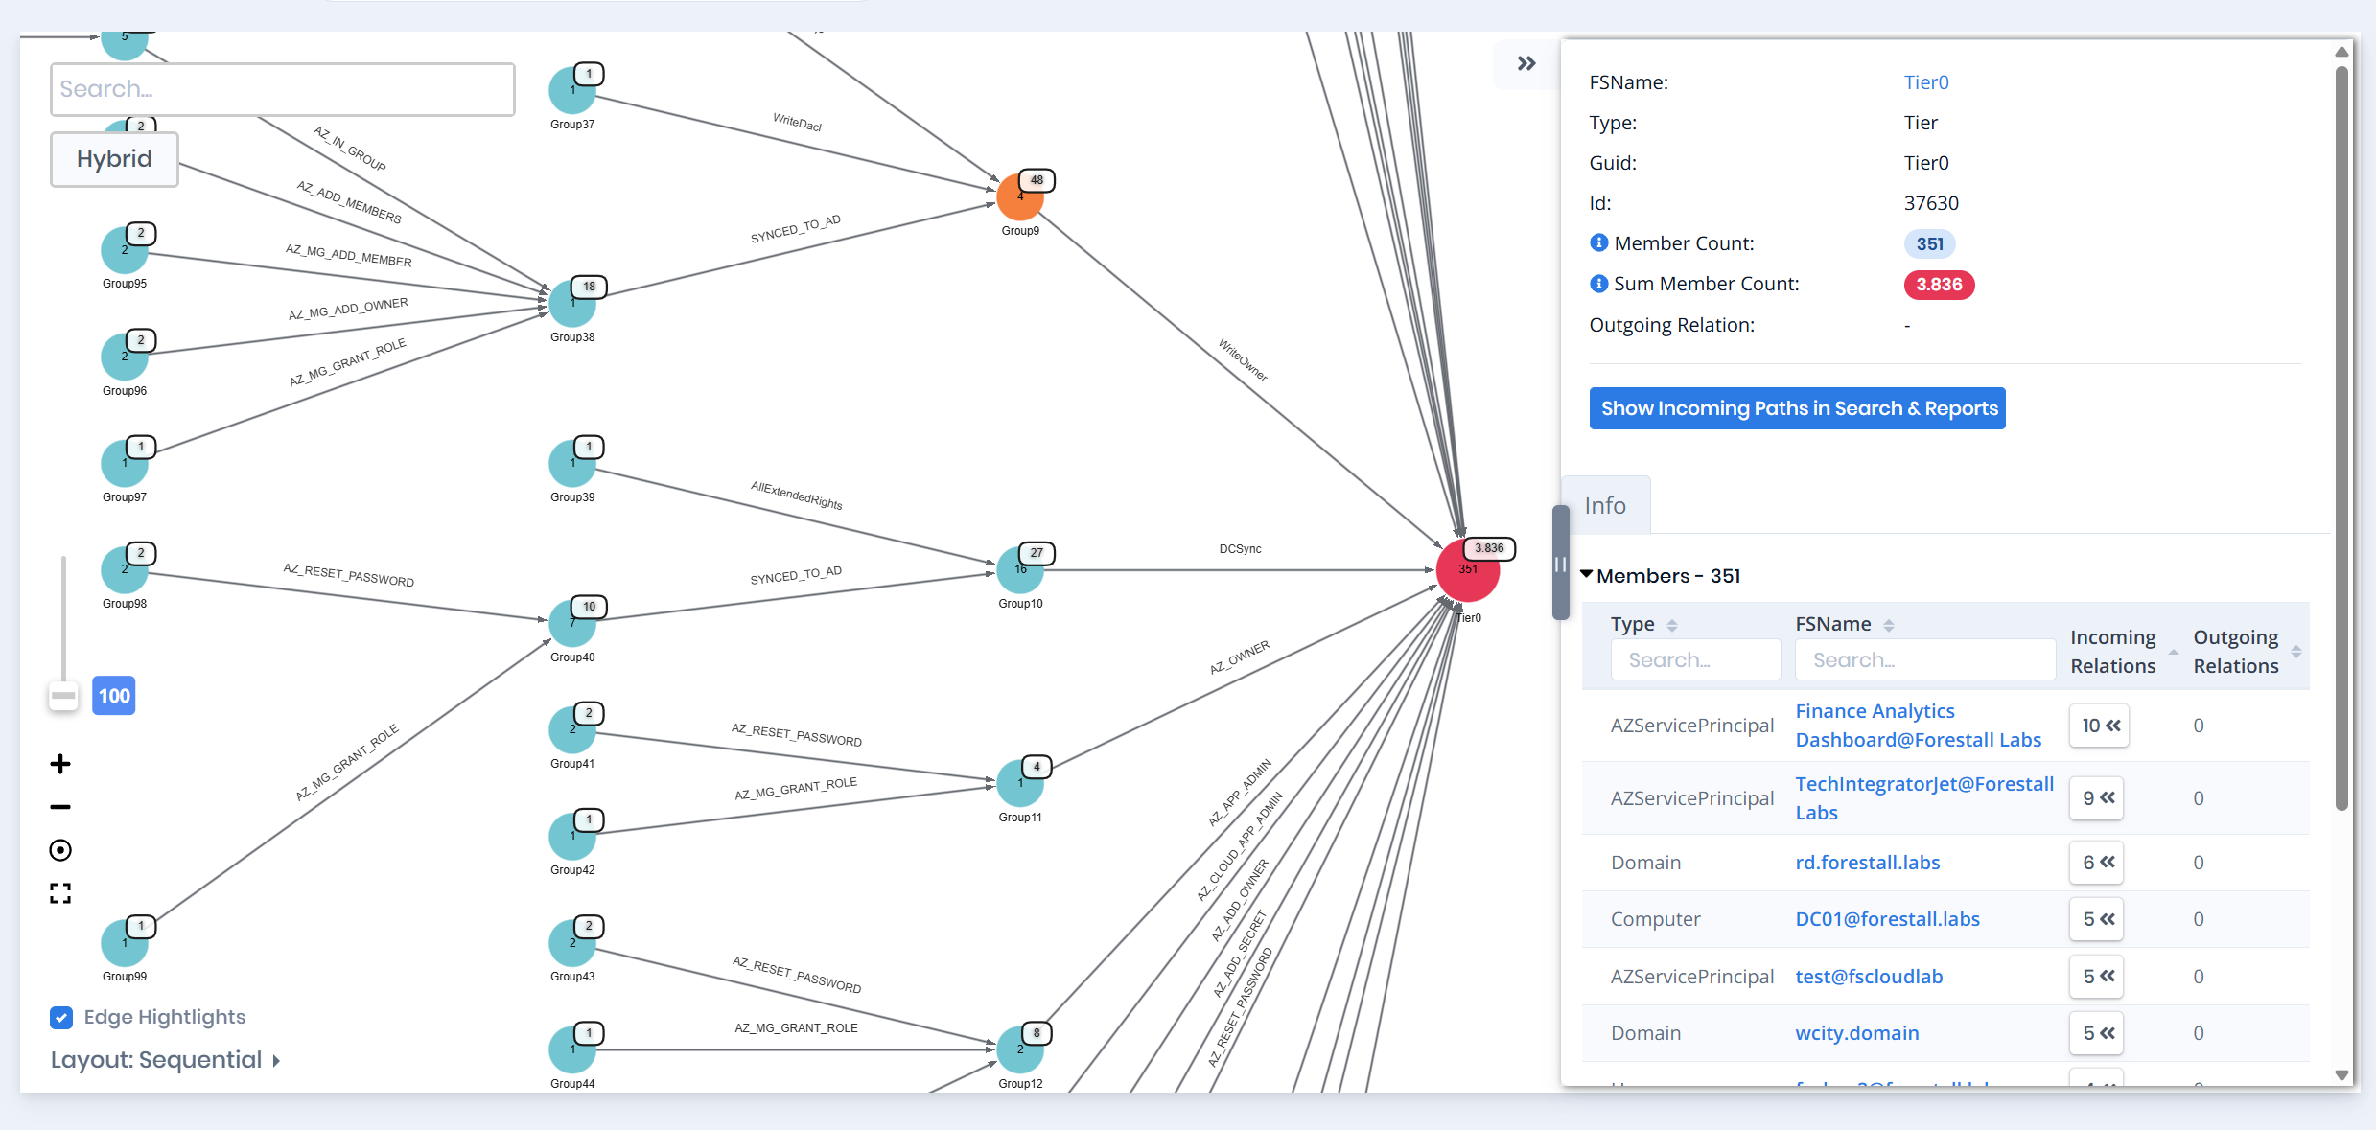
Task: Collapse side panel with double chevron
Action: [x=1526, y=63]
